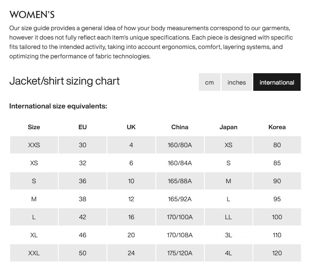Screen dimensions: 312x267
Task: Click the WOMEN'S section heading
Action: point(32,15)
